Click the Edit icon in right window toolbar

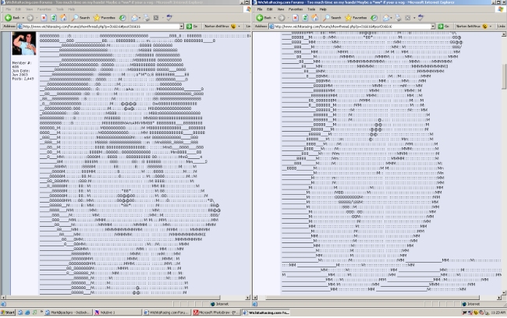[408, 18]
